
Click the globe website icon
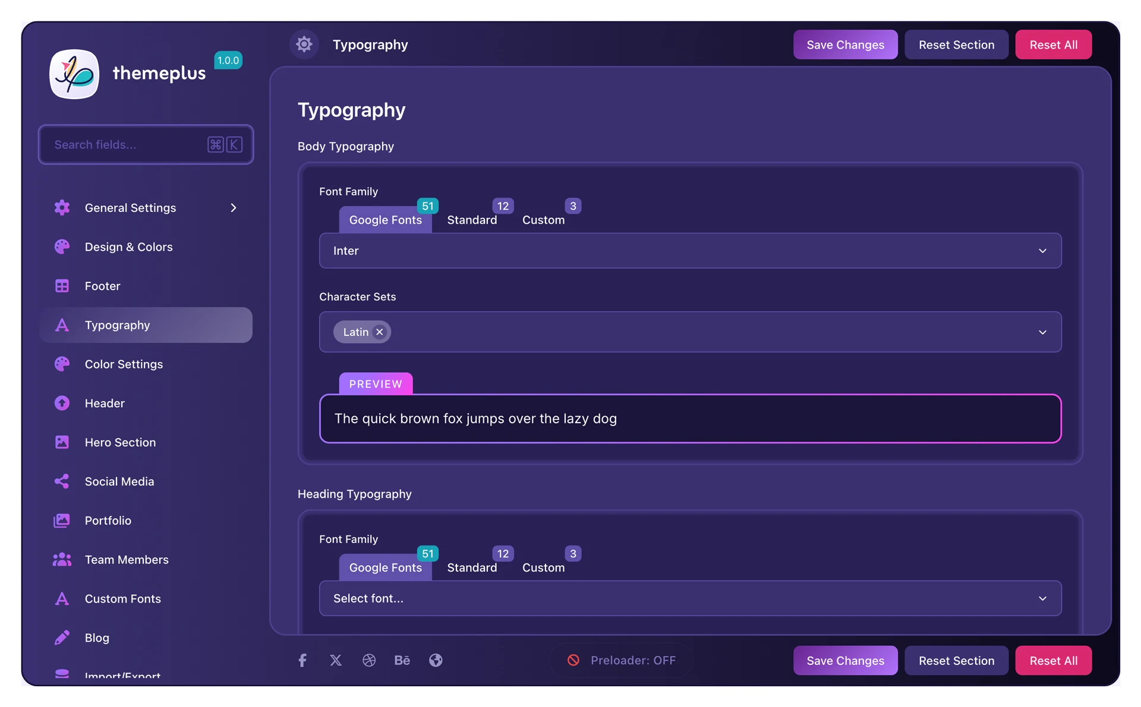coord(436,660)
